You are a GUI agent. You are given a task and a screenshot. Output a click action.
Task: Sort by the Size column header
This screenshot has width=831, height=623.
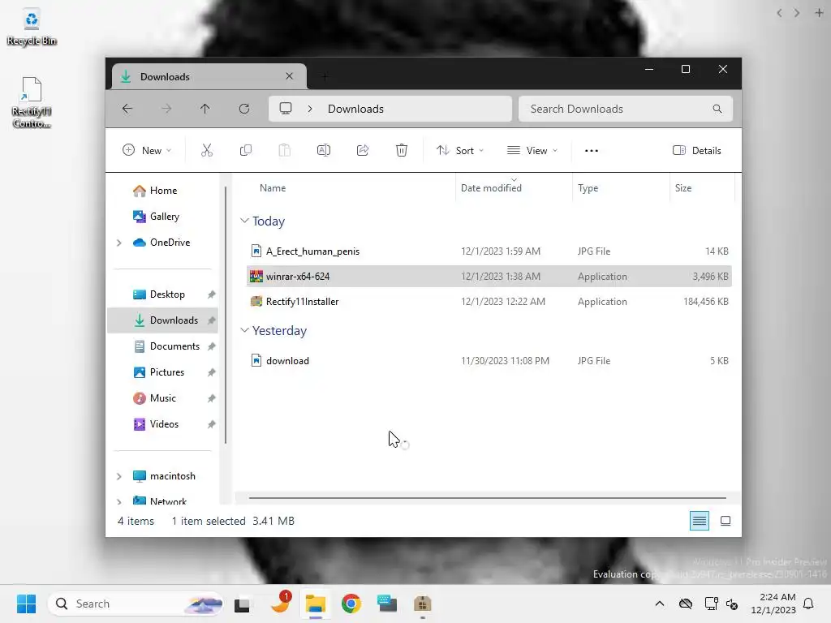point(683,188)
